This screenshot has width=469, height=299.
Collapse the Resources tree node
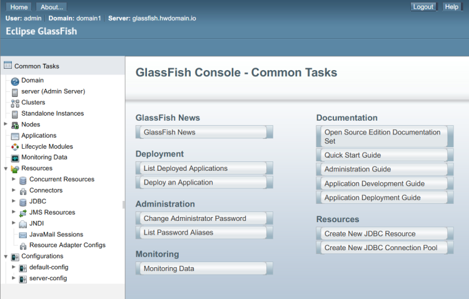click(x=6, y=168)
